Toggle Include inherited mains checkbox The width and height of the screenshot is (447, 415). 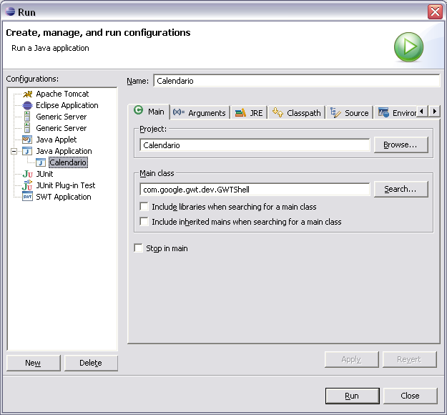point(144,222)
